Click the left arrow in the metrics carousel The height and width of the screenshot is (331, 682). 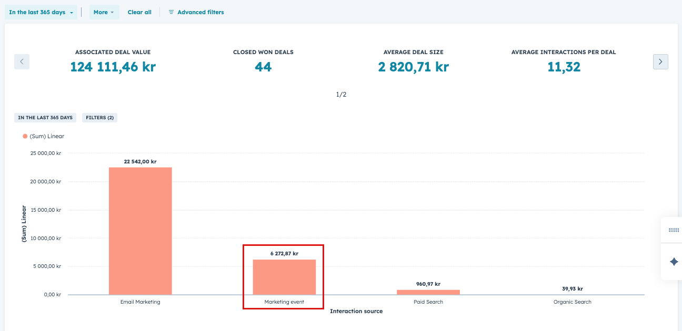(22, 61)
